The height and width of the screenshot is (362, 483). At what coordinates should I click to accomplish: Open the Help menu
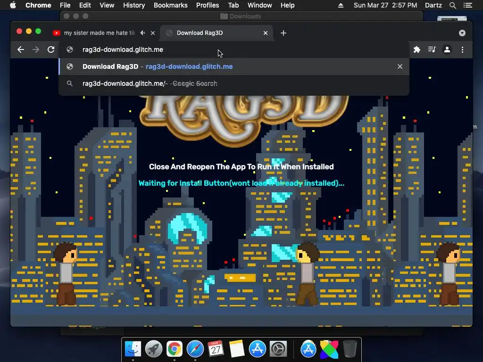point(287,5)
